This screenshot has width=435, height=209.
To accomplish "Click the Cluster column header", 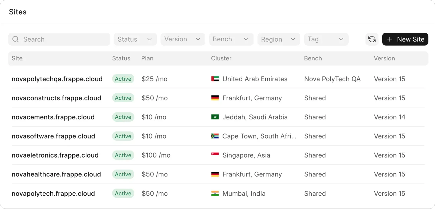I will point(221,58).
